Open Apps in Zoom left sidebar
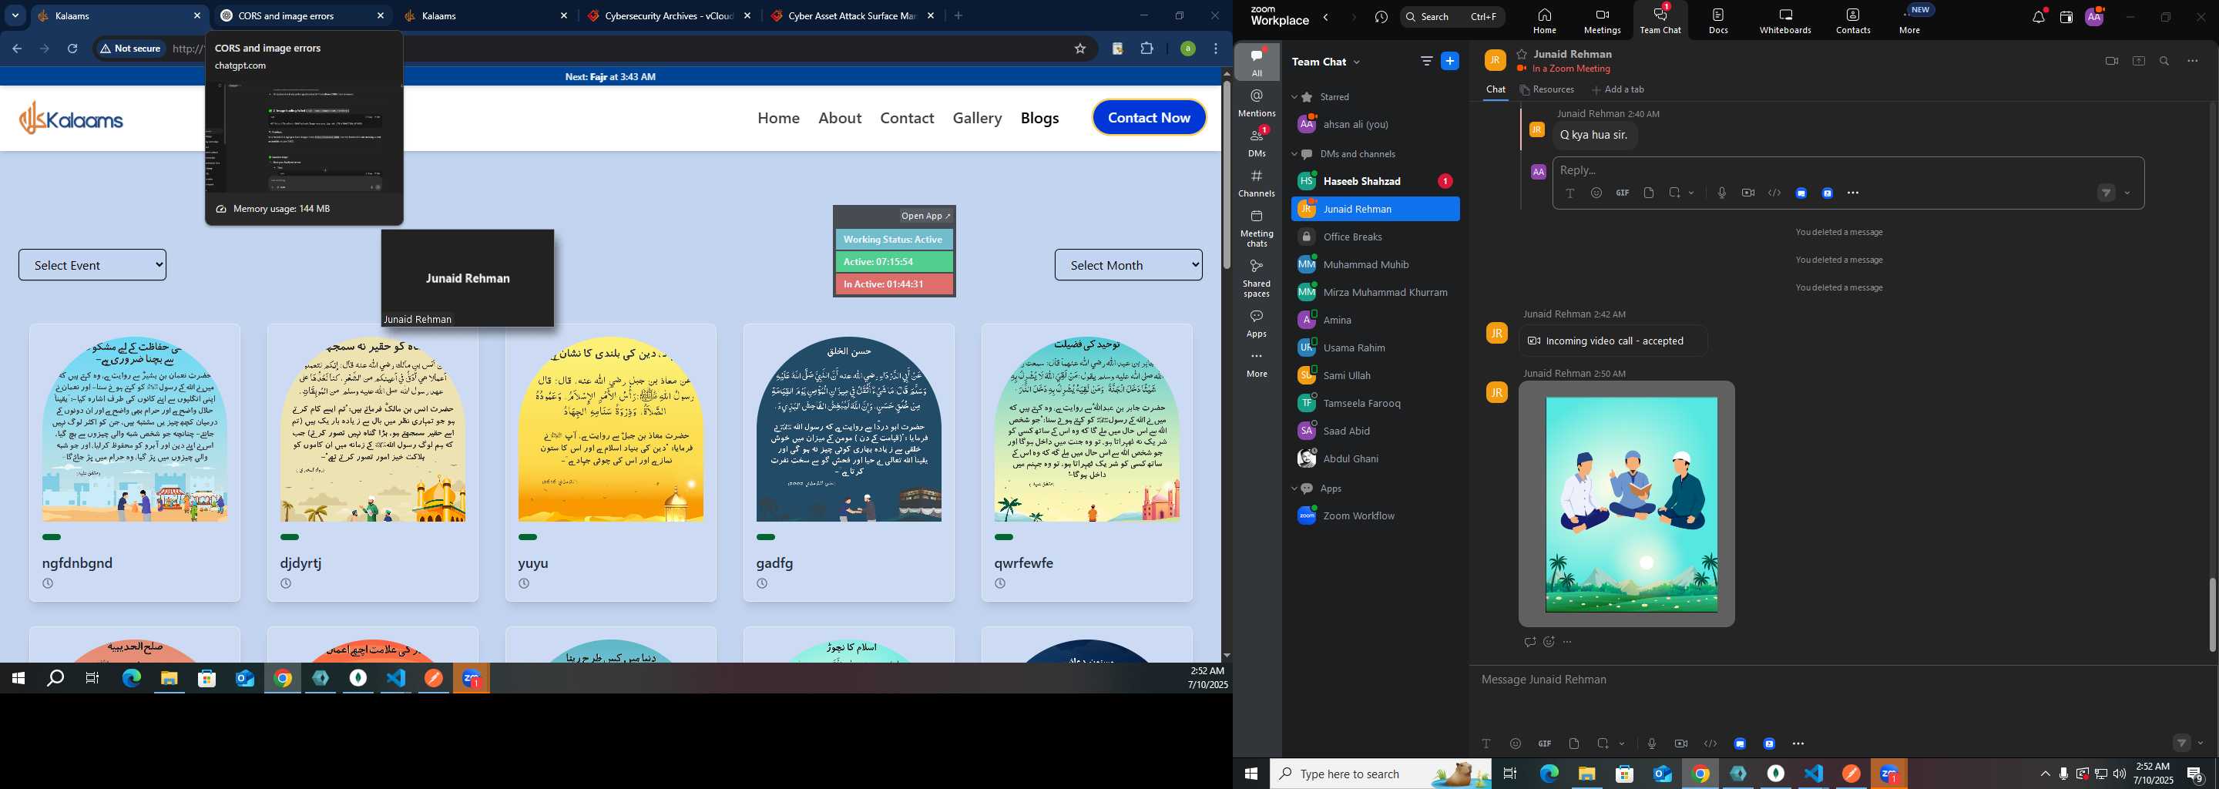 (x=1257, y=324)
